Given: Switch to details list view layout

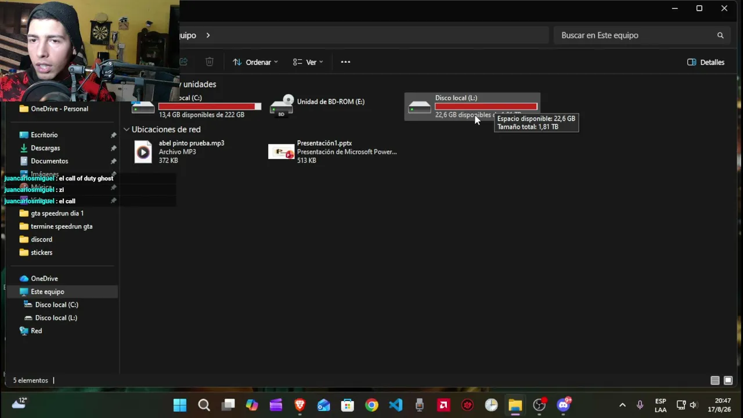Looking at the screenshot, I should tap(715, 381).
